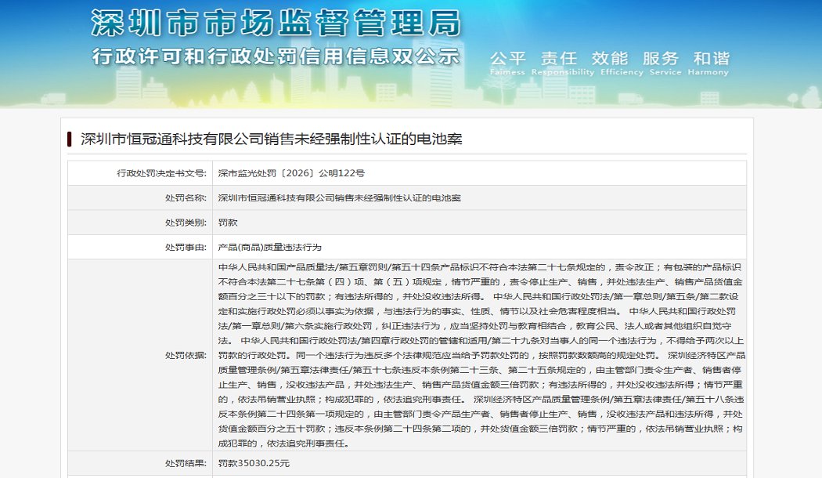Click the 罚款 penalty type value
This screenshot has width=822, height=478.
point(228,223)
